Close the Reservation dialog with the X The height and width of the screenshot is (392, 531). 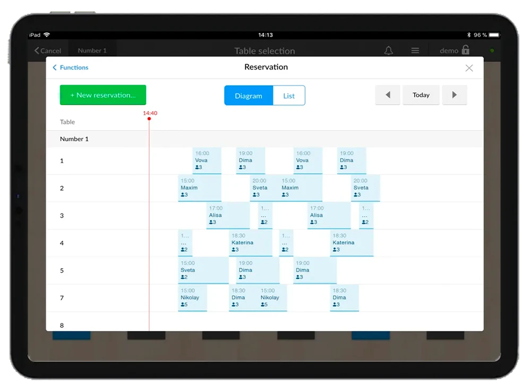pyautogui.click(x=469, y=68)
